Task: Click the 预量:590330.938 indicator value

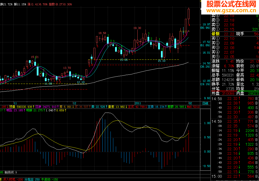Action: pos(22,107)
